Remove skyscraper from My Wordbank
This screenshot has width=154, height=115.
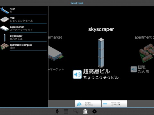click(114, 104)
